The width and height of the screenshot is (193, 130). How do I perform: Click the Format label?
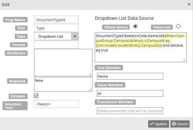(19, 45)
